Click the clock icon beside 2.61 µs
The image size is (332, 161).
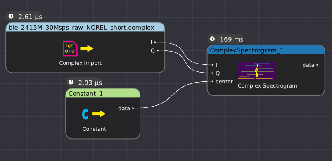click(11, 16)
